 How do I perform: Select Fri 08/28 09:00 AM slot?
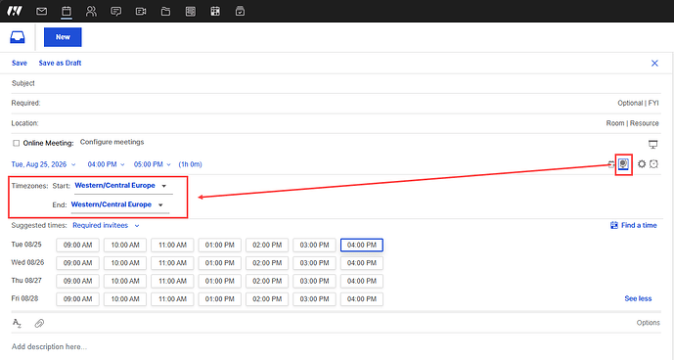tap(78, 299)
